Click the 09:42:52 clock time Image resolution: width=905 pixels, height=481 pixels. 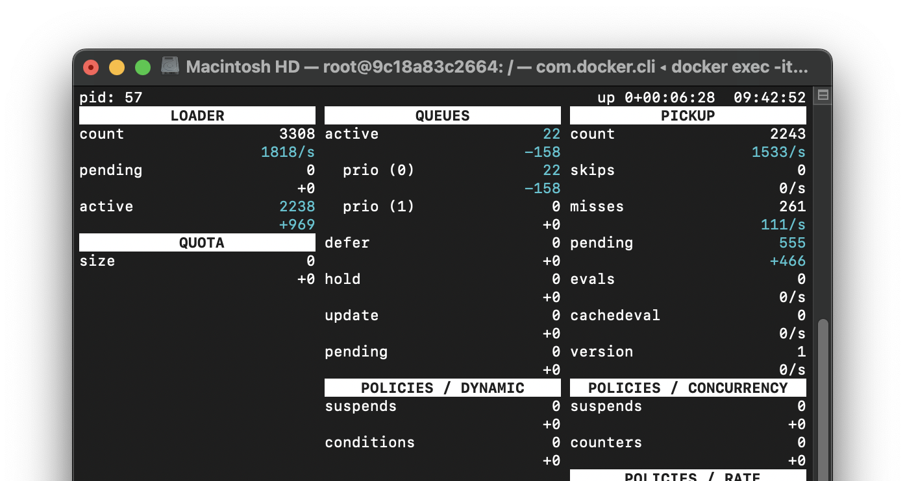click(x=769, y=98)
